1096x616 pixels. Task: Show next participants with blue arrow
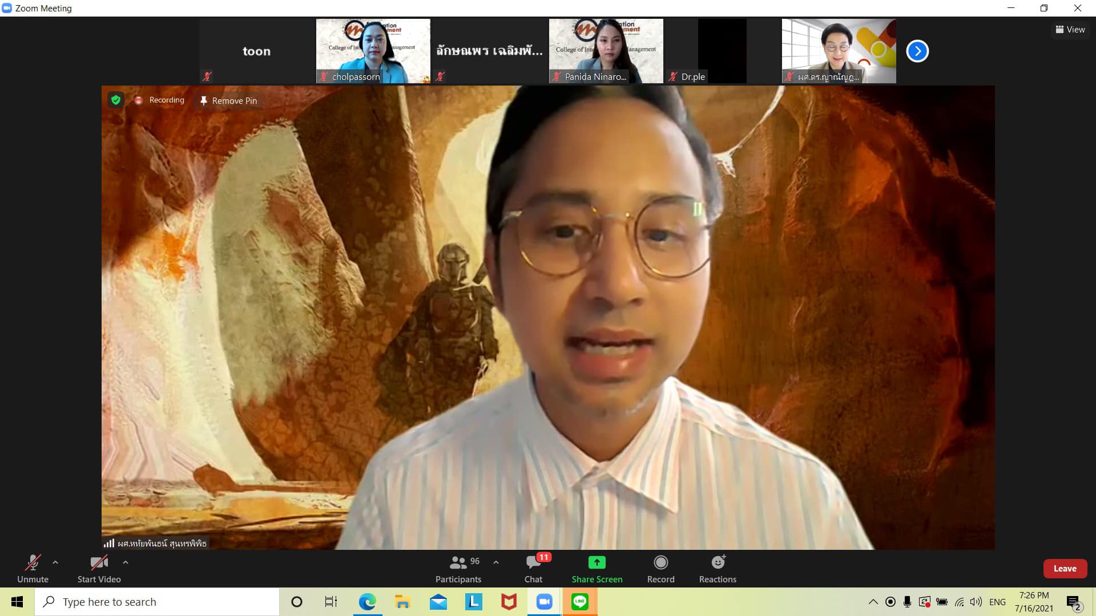tap(917, 51)
